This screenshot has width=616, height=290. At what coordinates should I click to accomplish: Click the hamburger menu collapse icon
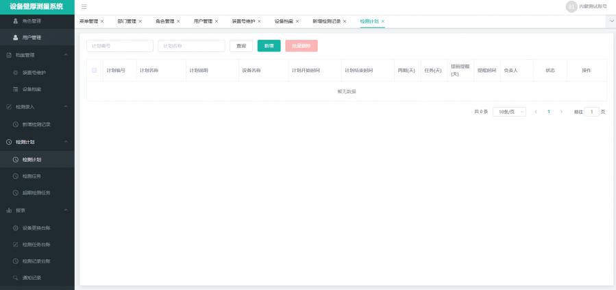point(84,6)
